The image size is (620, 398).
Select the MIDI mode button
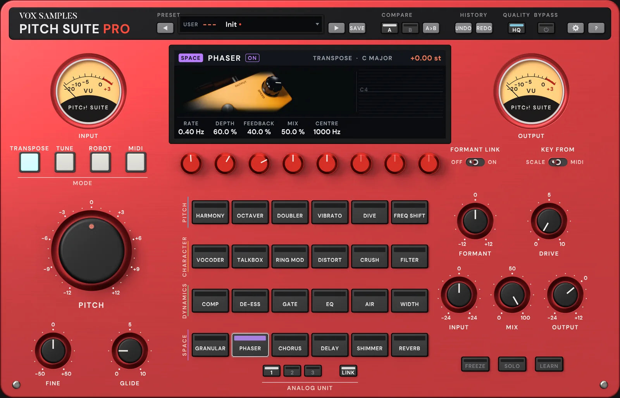(x=136, y=162)
